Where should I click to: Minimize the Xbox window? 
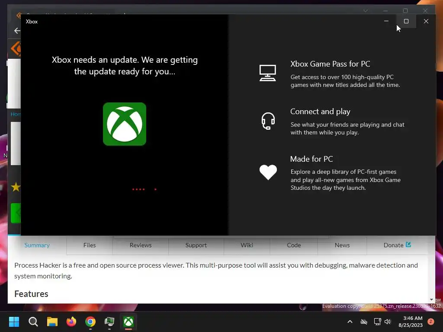pos(386,21)
